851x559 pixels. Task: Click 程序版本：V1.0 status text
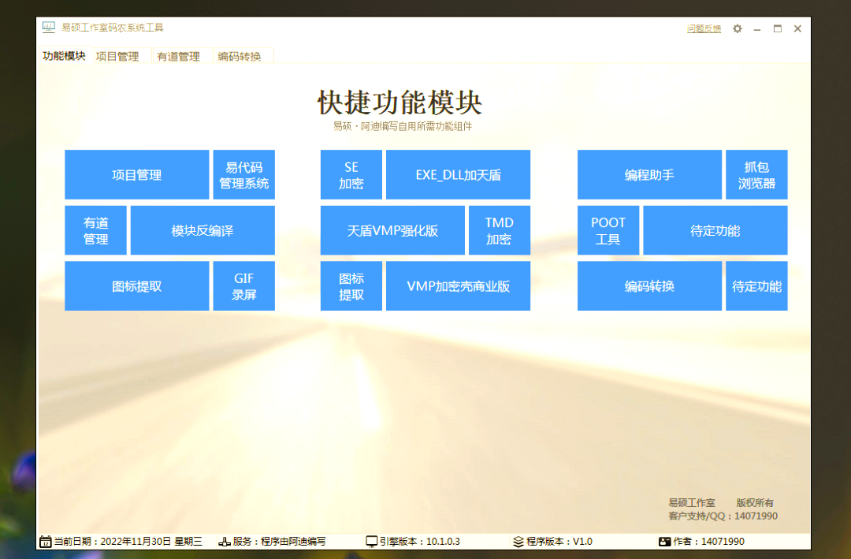click(x=559, y=542)
